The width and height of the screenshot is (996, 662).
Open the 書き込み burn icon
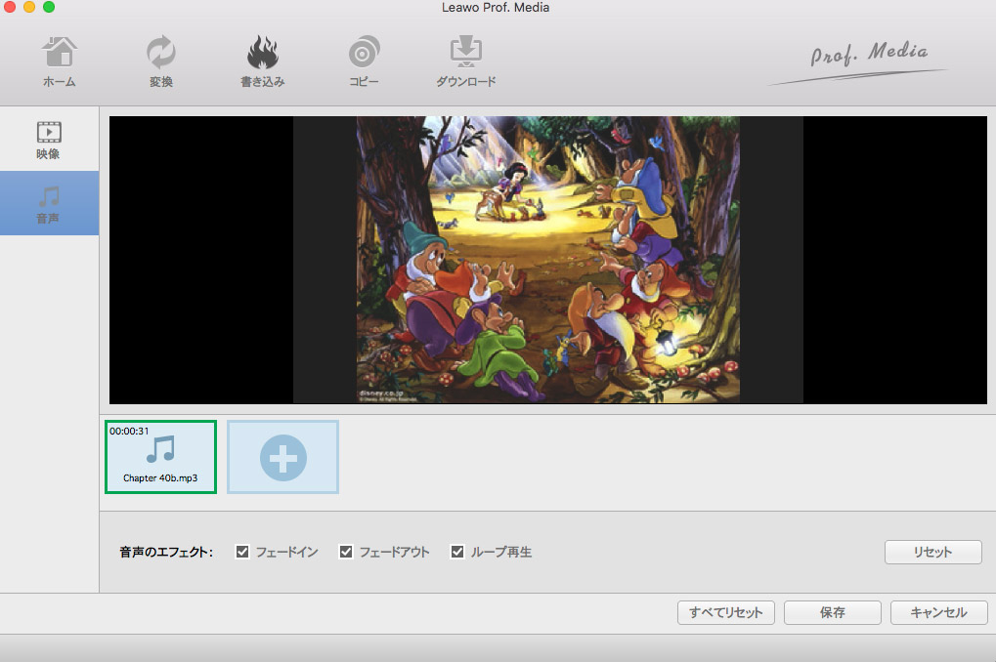click(x=262, y=62)
